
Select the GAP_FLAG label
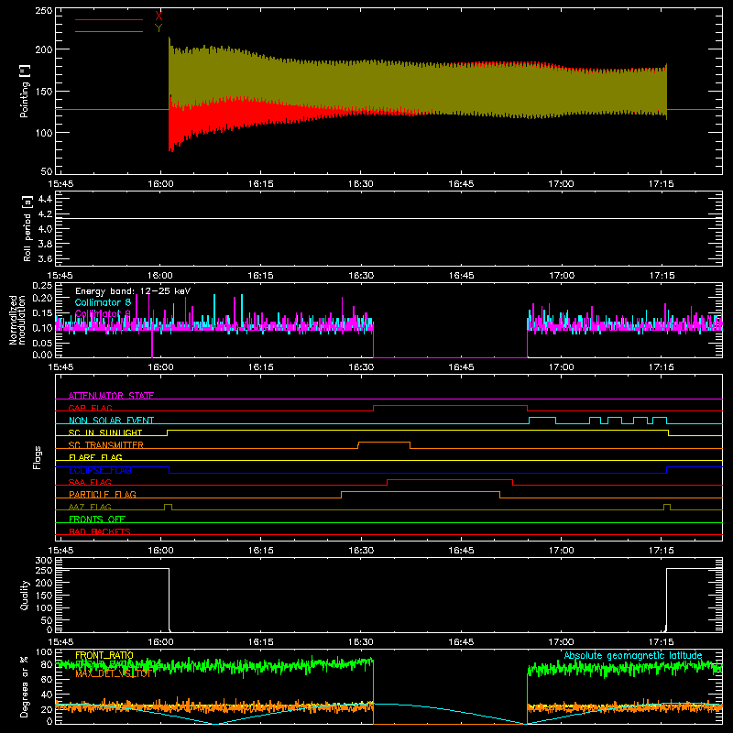point(90,408)
